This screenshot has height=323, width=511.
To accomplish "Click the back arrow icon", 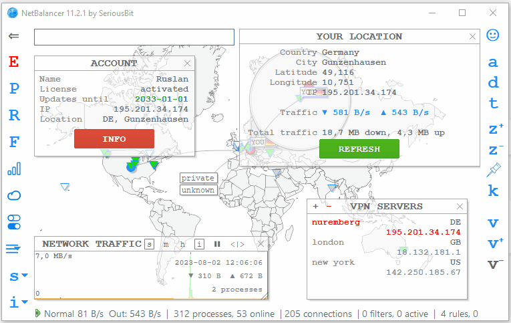I will (x=13, y=36).
